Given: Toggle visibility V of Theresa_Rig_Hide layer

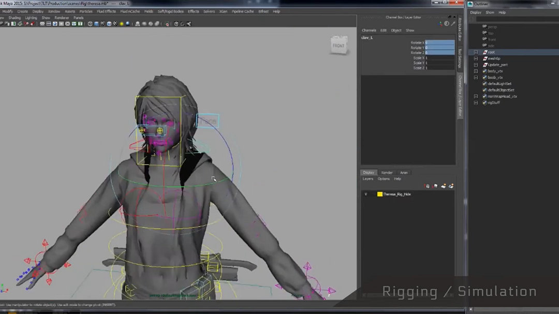Looking at the screenshot, I should [x=366, y=195].
